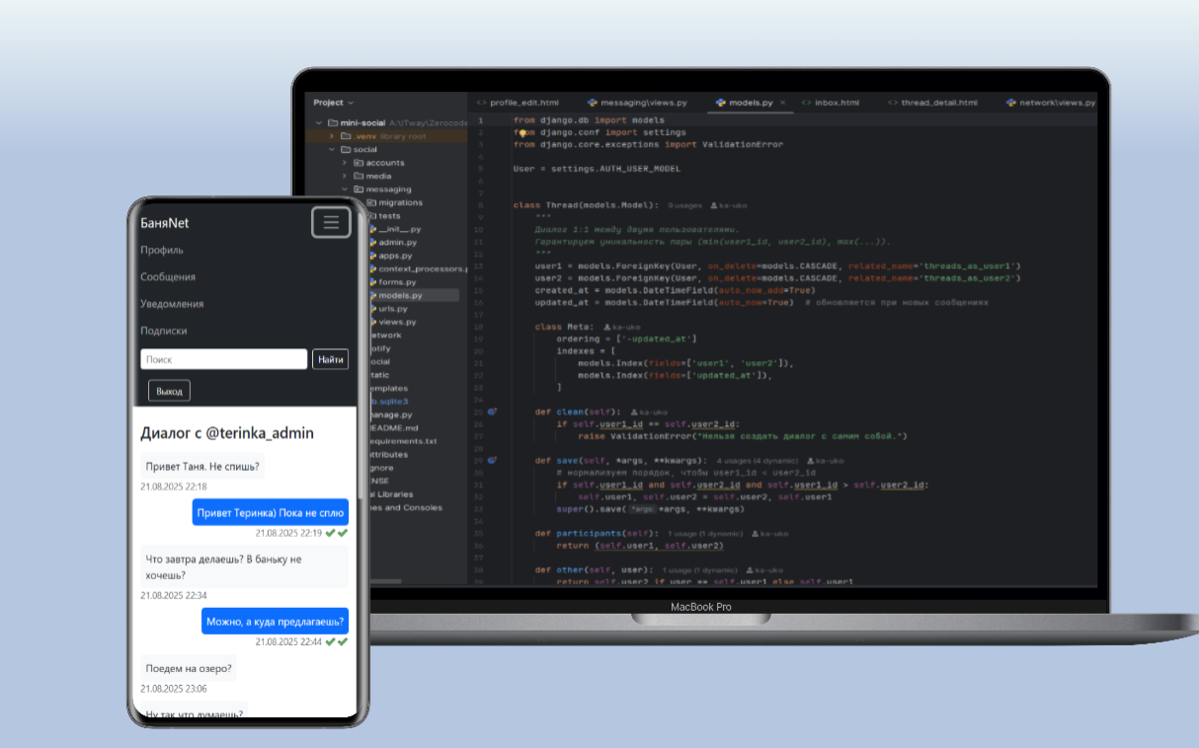
Task: Click the intention bulb on line 2
Action: 522,132
